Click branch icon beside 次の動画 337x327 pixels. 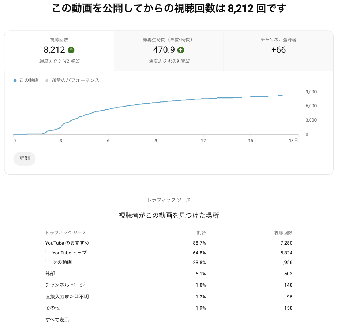47,261
